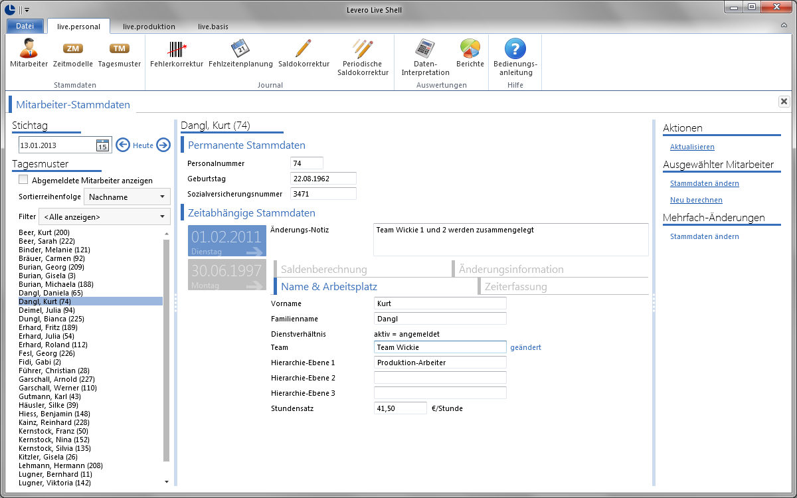Go to the previous day arrow
Screen dimensions: 797x498
pos(122,145)
